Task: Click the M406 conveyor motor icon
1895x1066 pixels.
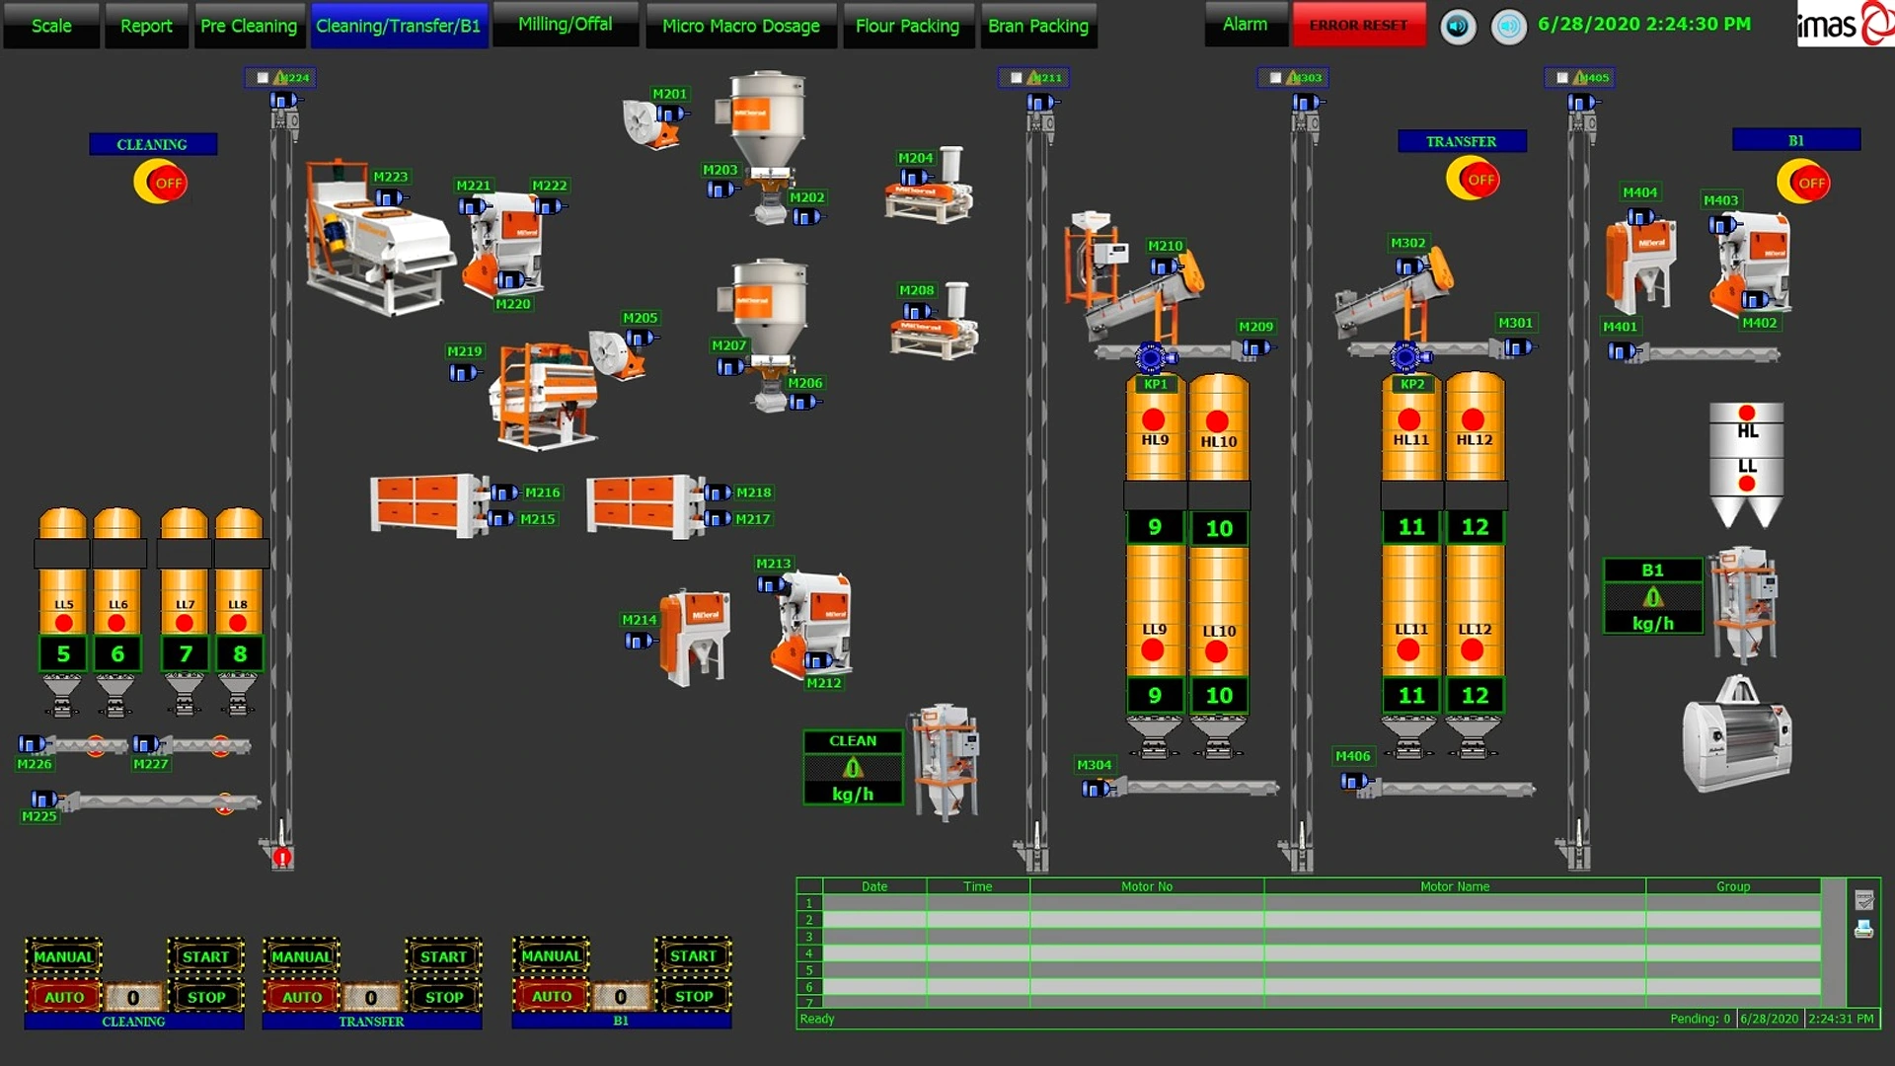Action: point(1357,781)
